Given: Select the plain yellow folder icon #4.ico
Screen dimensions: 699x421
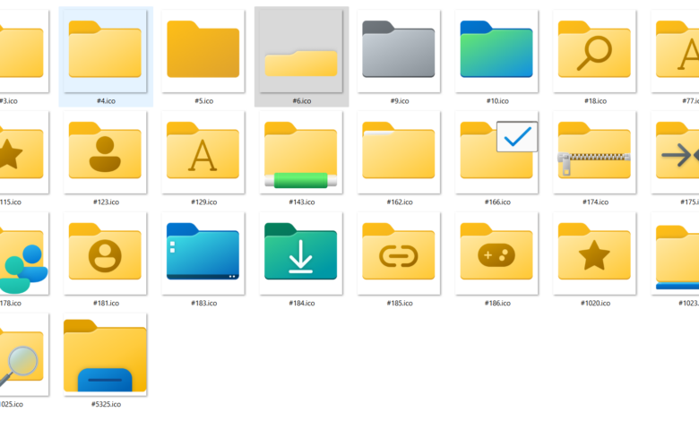Looking at the screenshot, I should (x=105, y=51).
